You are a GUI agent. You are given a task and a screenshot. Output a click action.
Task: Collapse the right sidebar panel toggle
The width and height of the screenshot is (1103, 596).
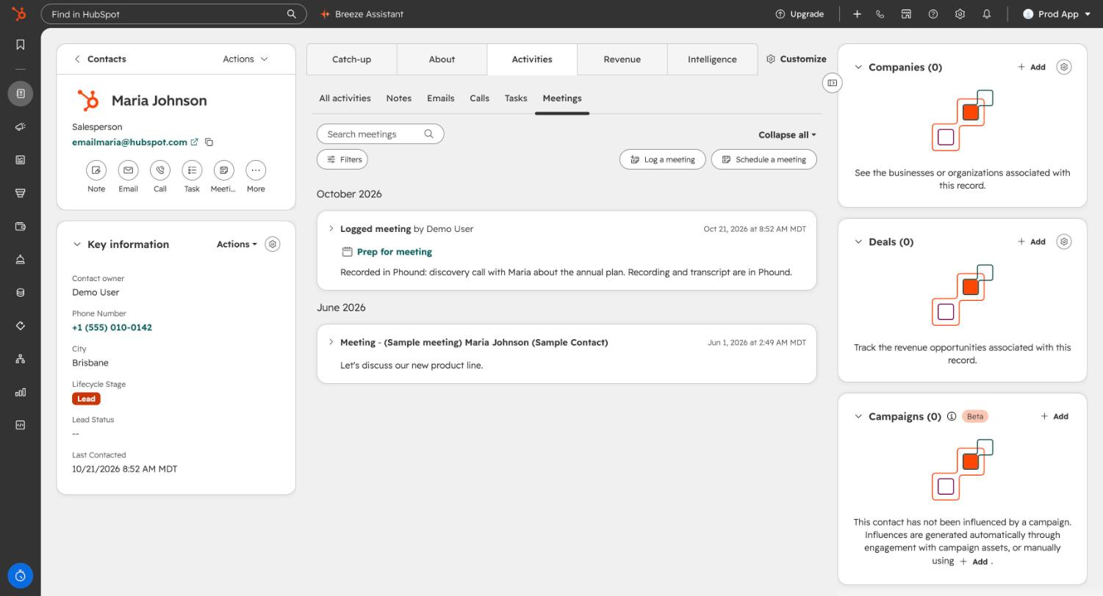pos(832,83)
